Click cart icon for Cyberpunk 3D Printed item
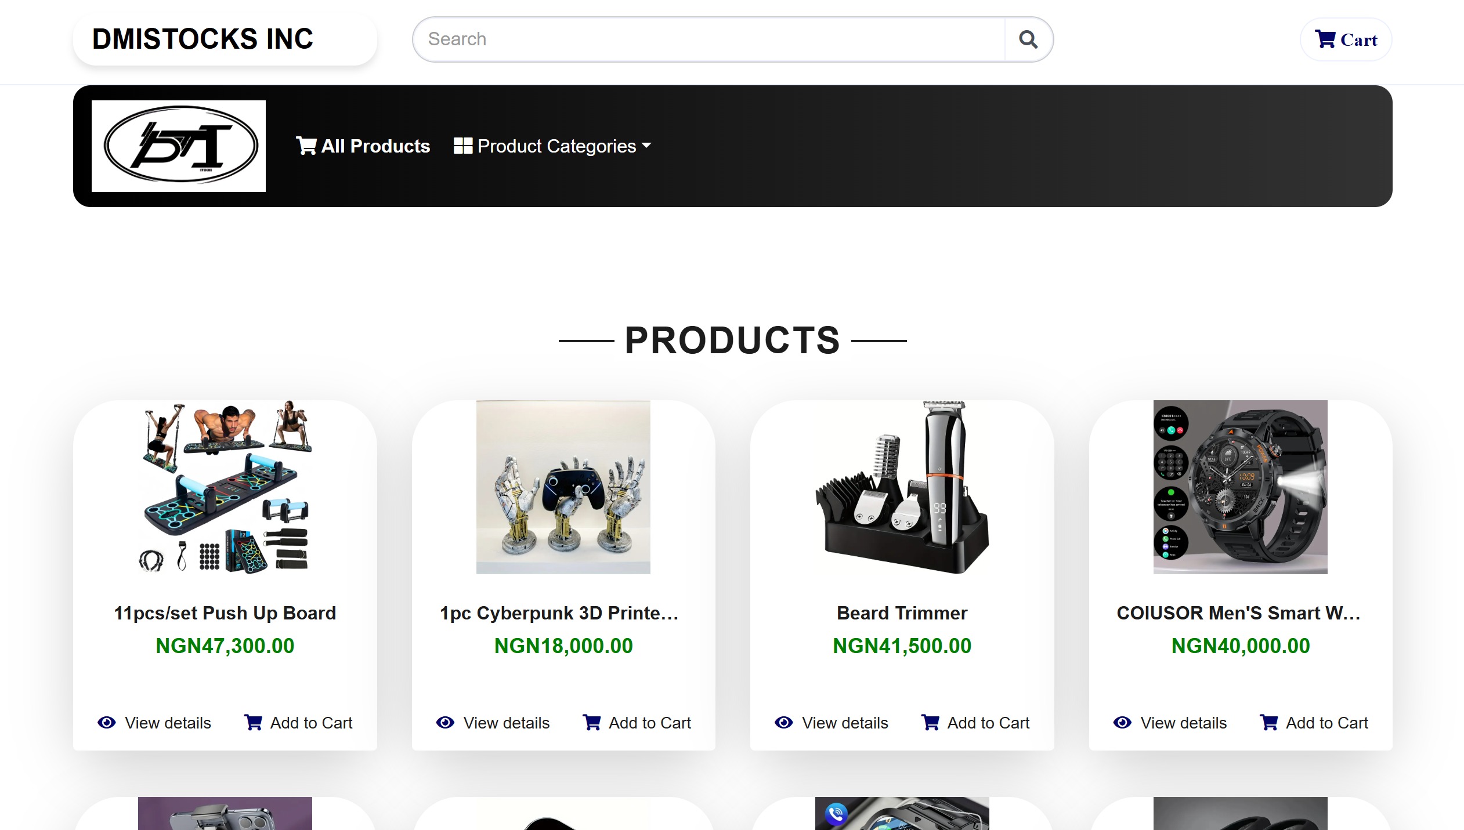Image resolution: width=1464 pixels, height=830 pixels. pos(592,722)
